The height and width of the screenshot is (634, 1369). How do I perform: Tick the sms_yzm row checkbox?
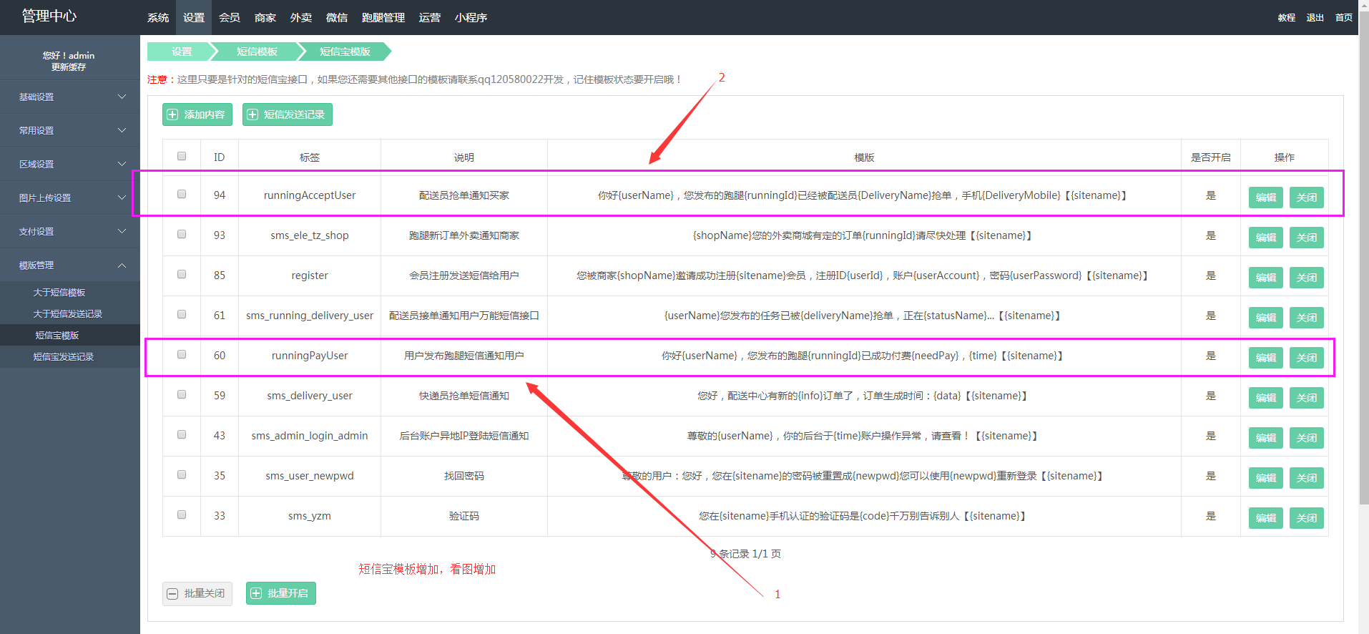pyautogui.click(x=182, y=514)
